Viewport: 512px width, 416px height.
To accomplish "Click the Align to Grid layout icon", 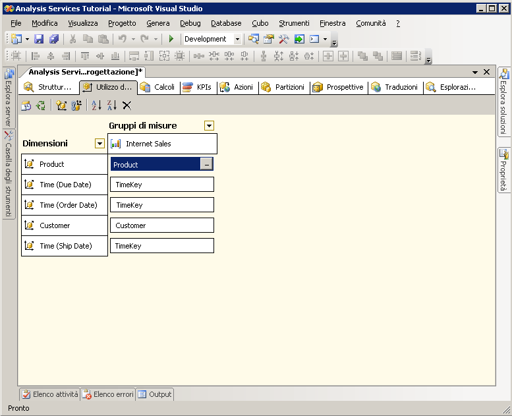I will coord(16,56).
